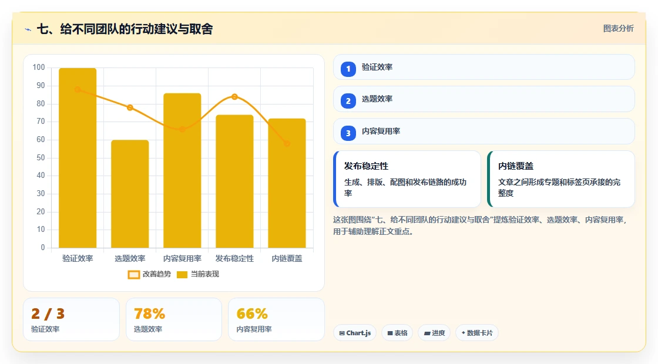Click the trend line point above 发布稳定性

point(234,96)
